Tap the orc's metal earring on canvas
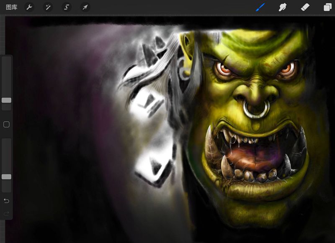This screenshot has height=243, width=335. click(x=183, y=68)
